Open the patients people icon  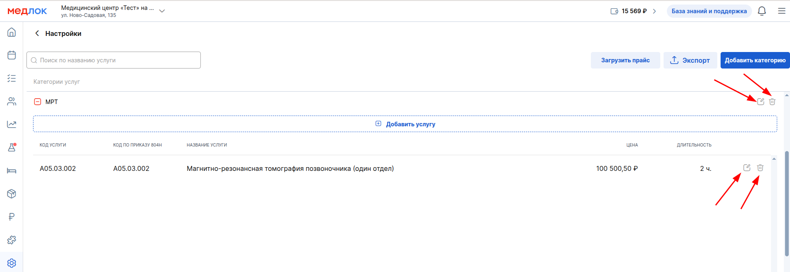click(x=12, y=102)
